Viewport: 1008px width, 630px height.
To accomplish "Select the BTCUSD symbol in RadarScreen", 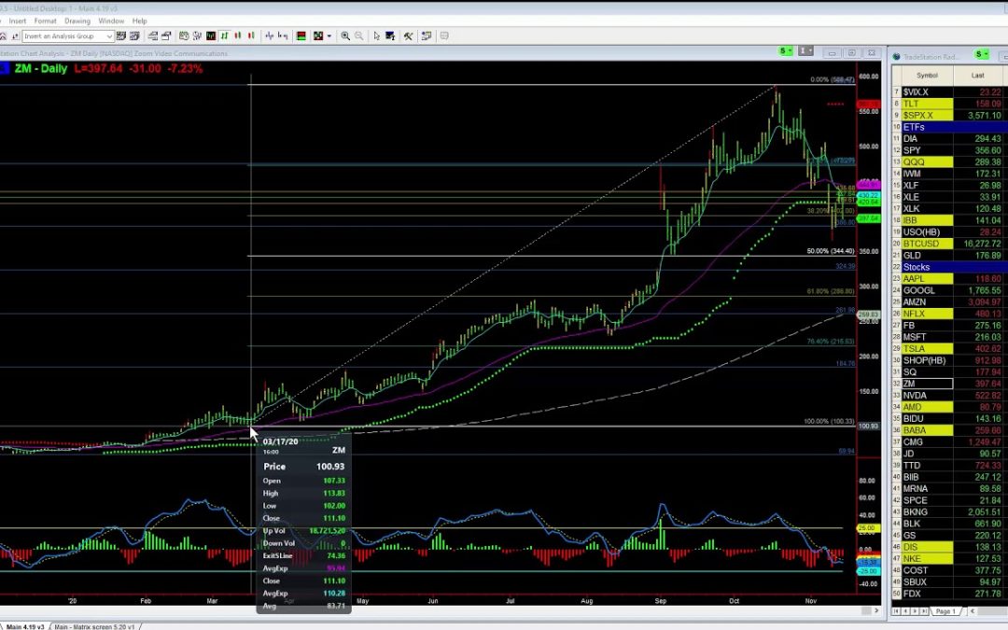I will point(928,244).
